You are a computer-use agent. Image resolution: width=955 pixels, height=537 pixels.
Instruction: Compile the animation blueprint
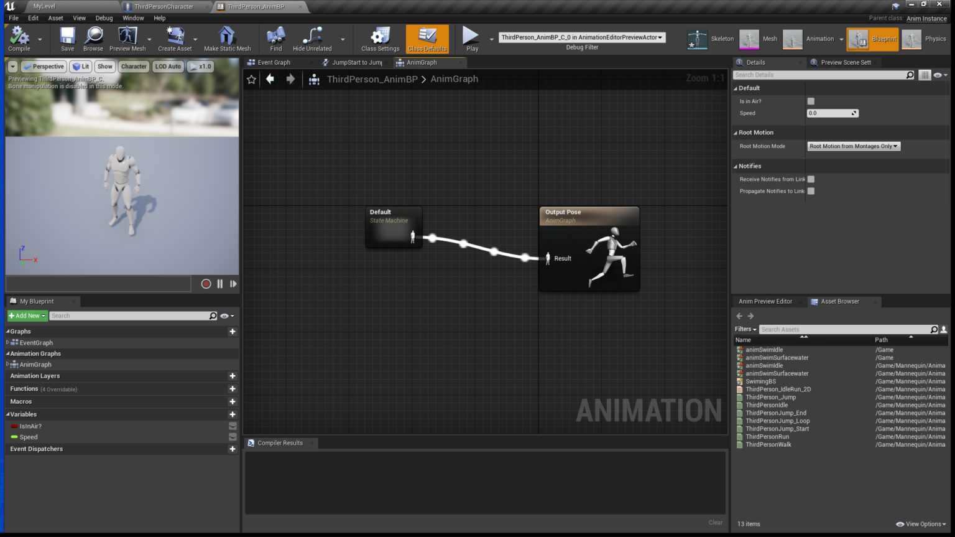19,39
